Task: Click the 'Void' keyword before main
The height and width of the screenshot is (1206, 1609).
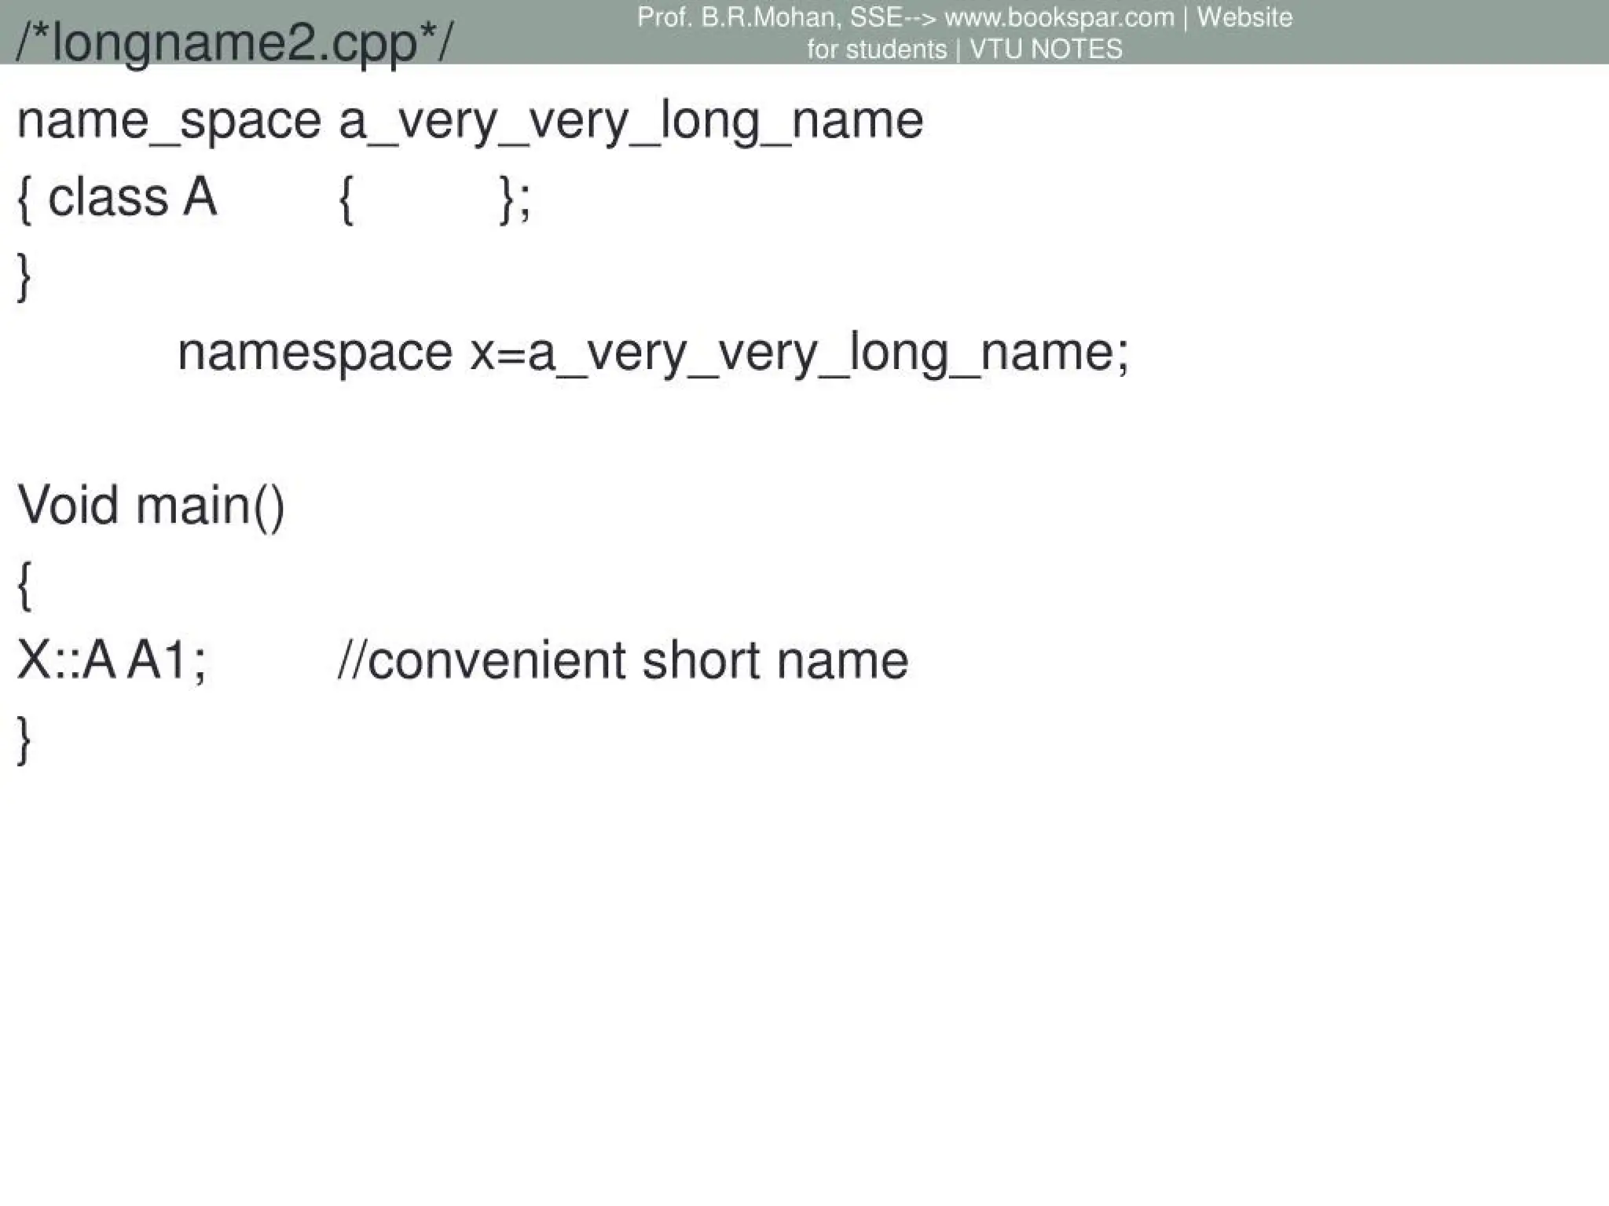Action: (x=68, y=505)
